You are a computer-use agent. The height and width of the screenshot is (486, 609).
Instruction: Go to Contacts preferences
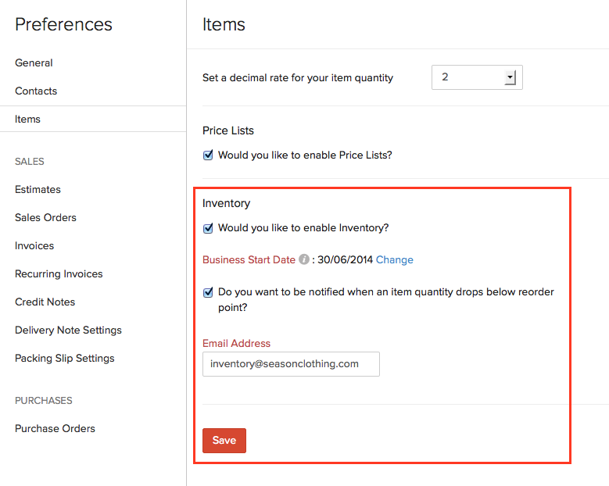click(36, 91)
